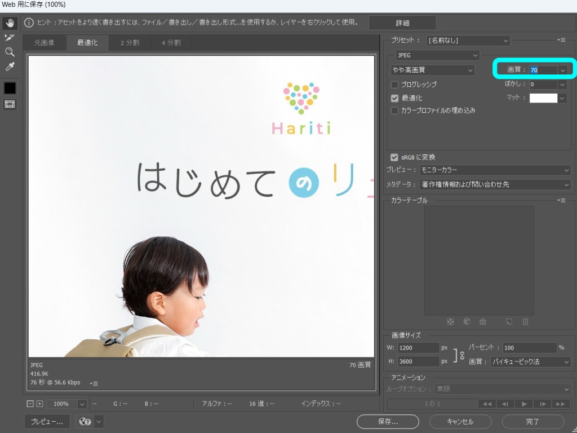
Task: Switch to the 4 分割 tab
Action: [x=171, y=43]
